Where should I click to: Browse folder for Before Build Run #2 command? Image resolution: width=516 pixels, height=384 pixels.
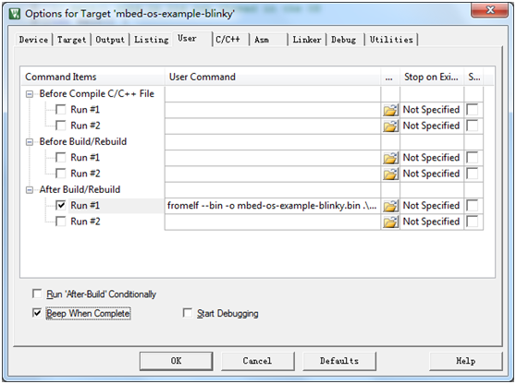coord(390,174)
